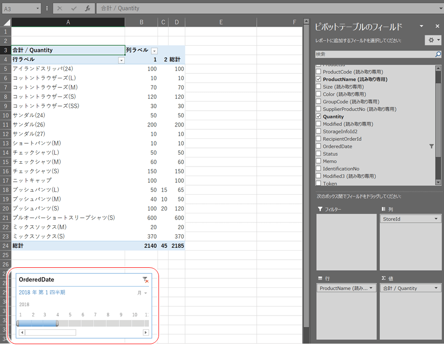Click field list scroll-down arrow
444x347 pixels.
pyautogui.click(x=438, y=182)
